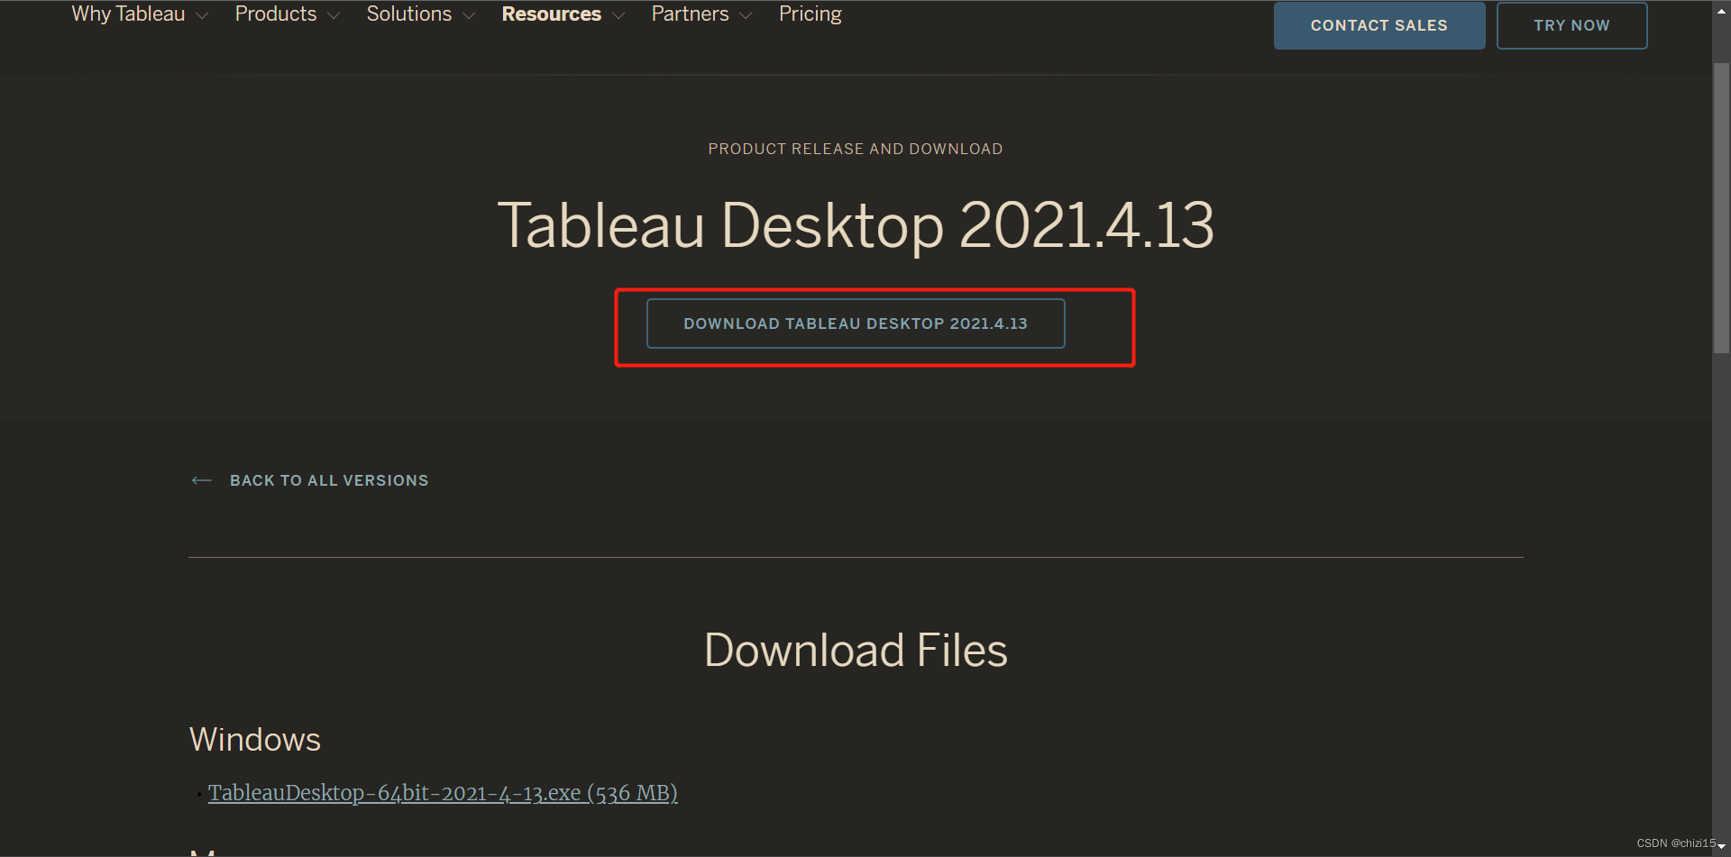Image resolution: width=1731 pixels, height=857 pixels.
Task: Click the scrollbar down arrow
Action: [x=1722, y=847]
